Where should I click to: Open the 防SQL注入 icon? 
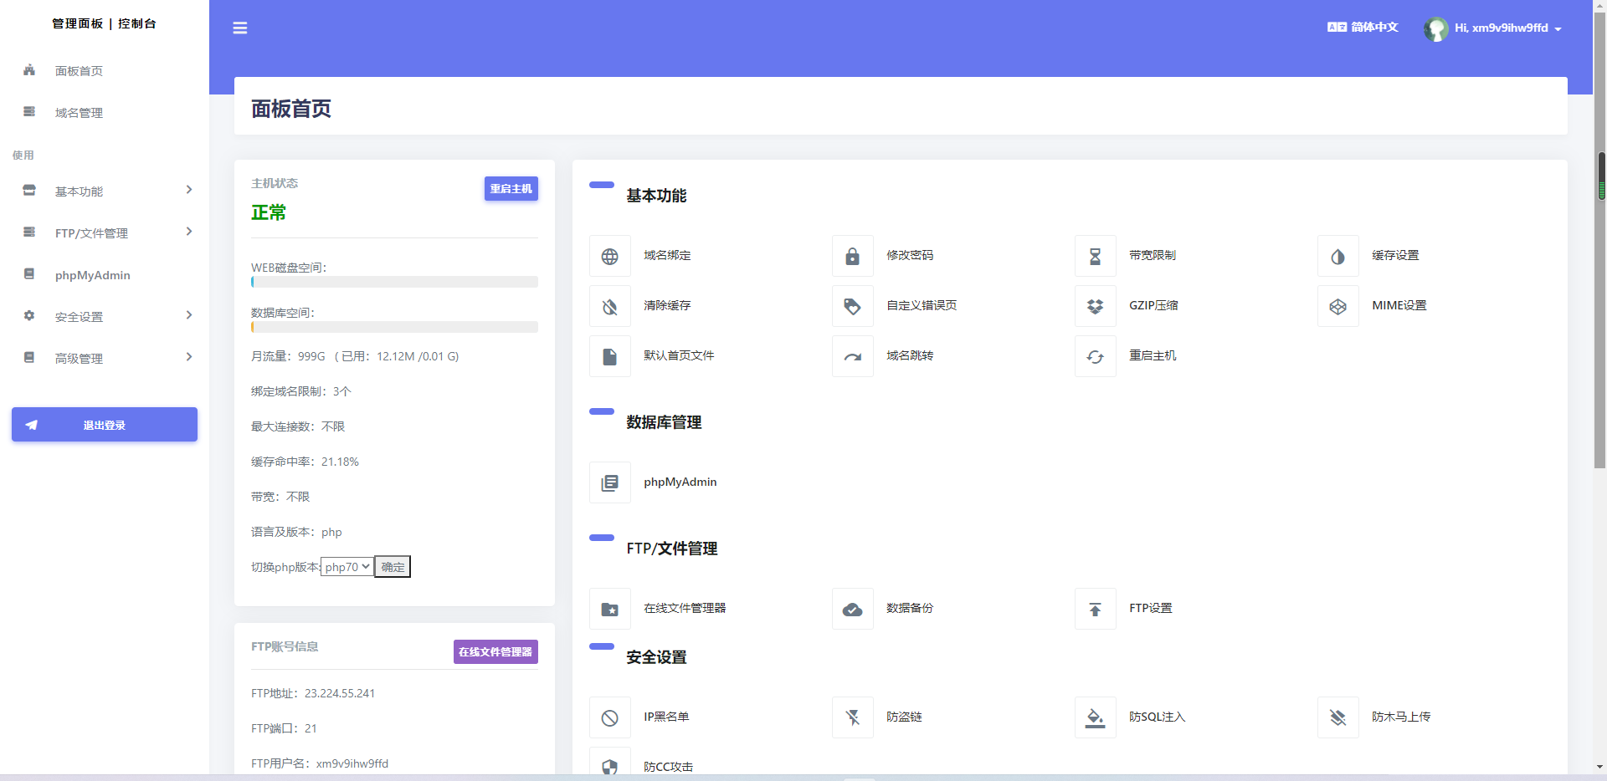point(1095,718)
